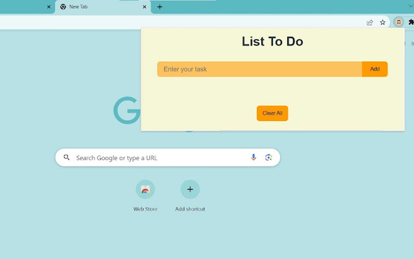Click the New Tab page favicon
This screenshot has height=259, width=414.
(x=63, y=6)
